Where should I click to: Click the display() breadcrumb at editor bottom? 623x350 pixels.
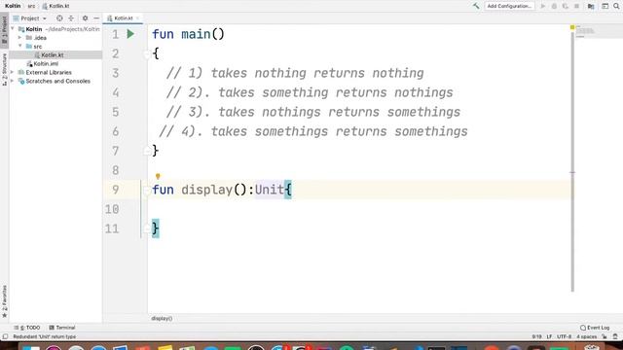pyautogui.click(x=162, y=319)
